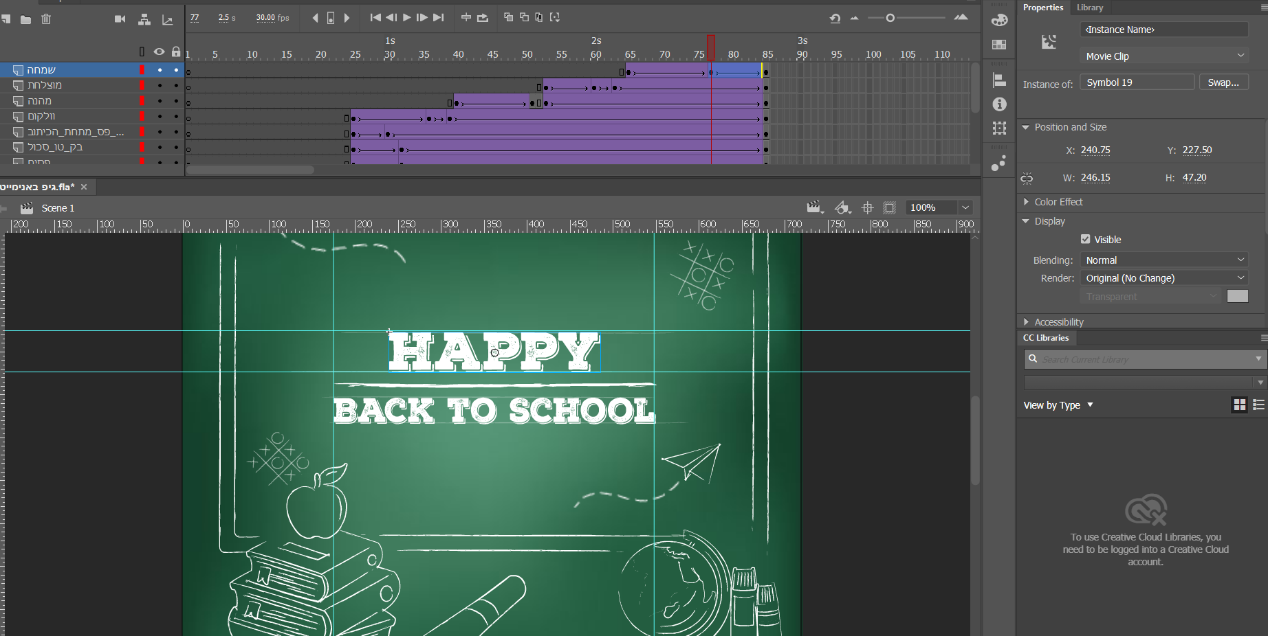Image resolution: width=1268 pixels, height=636 pixels.
Task: Click the Edit Scene clapperboard icon
Action: point(815,208)
